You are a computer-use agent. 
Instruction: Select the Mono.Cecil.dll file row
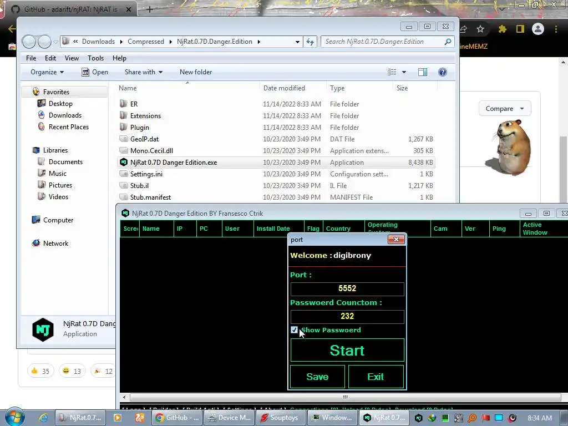pyautogui.click(x=277, y=151)
